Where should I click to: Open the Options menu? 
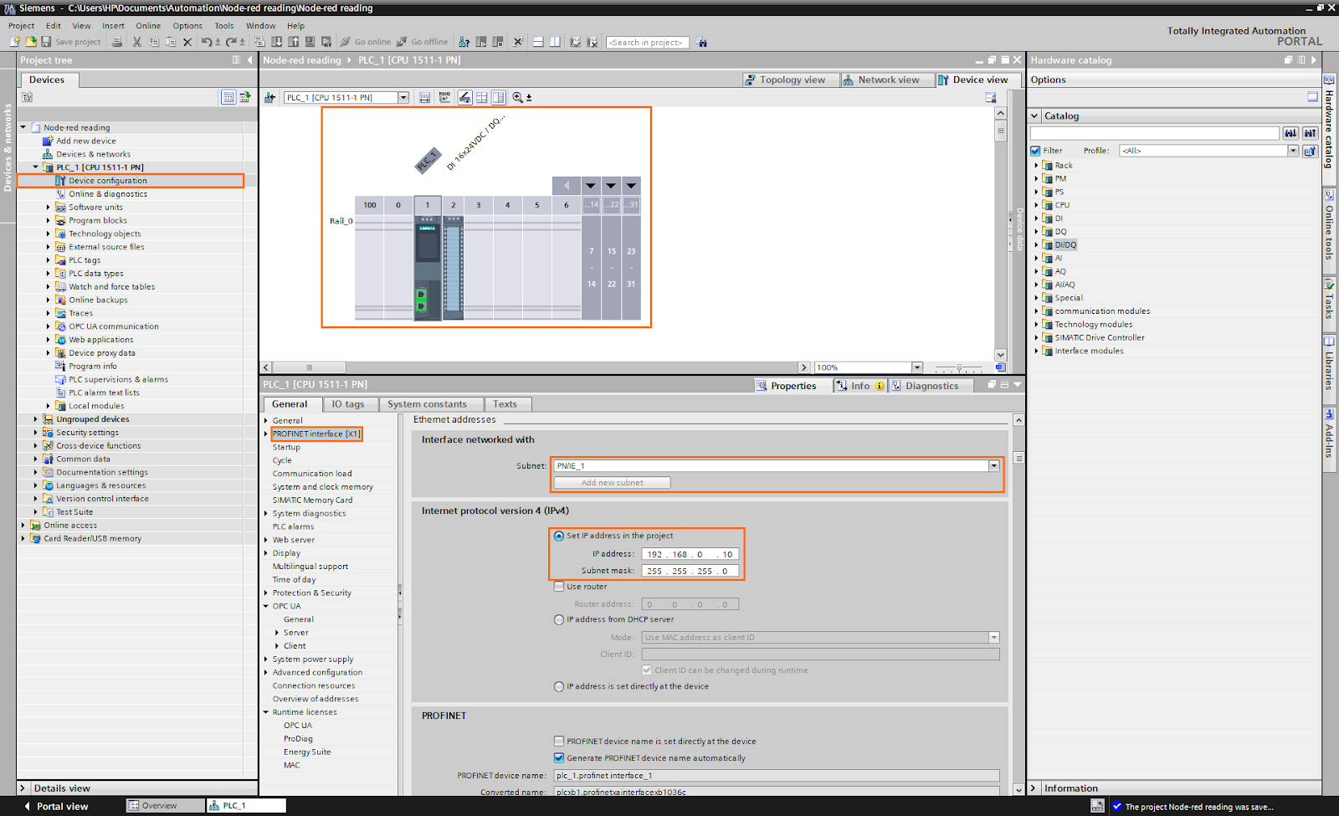click(x=187, y=26)
